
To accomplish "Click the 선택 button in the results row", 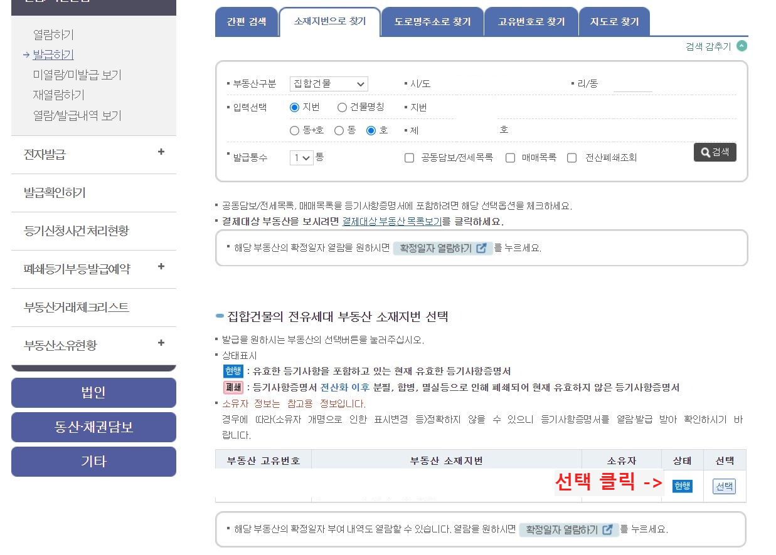I will [723, 486].
